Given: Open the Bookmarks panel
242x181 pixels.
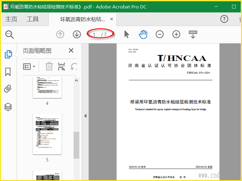Looking at the screenshot, I should coord(8,72).
